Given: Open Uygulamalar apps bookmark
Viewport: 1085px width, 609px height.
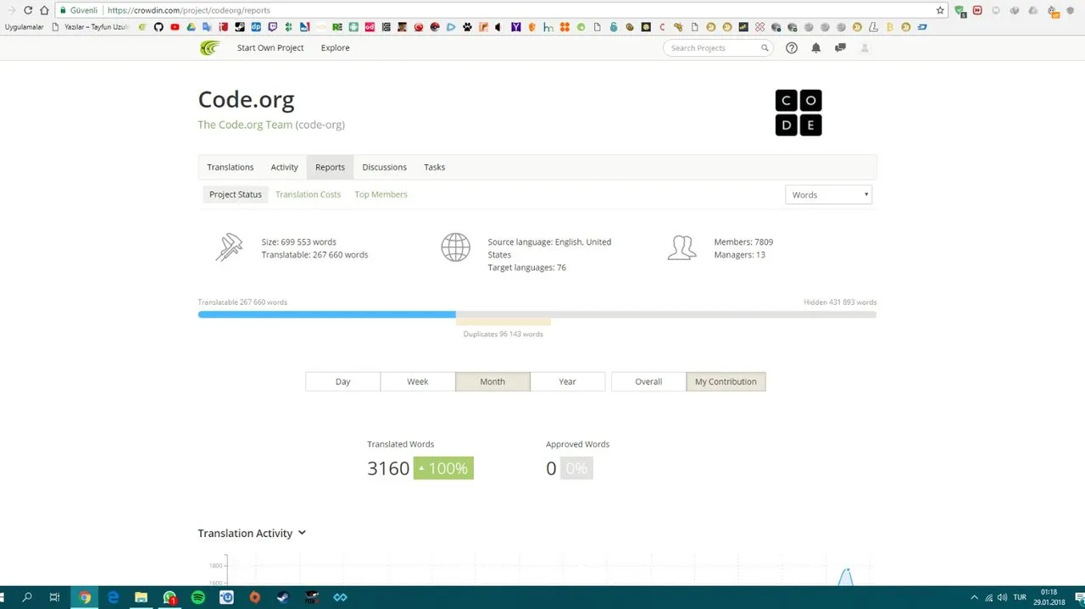Looking at the screenshot, I should click(24, 27).
